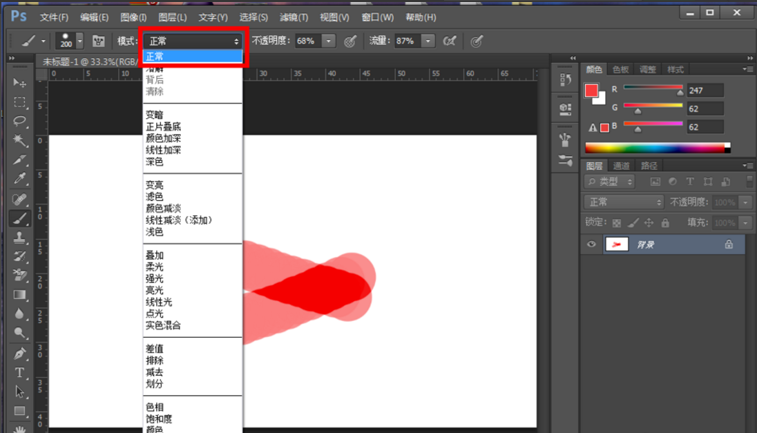Open the 流量 dropdown arrow
Image resolution: width=757 pixels, height=433 pixels.
click(x=427, y=41)
